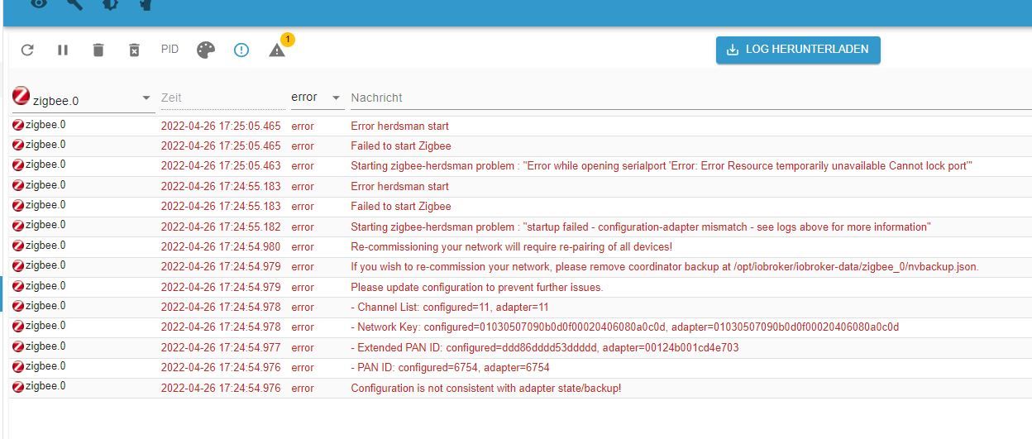
Task: Click the trash icon marked with X
Action: 134,50
